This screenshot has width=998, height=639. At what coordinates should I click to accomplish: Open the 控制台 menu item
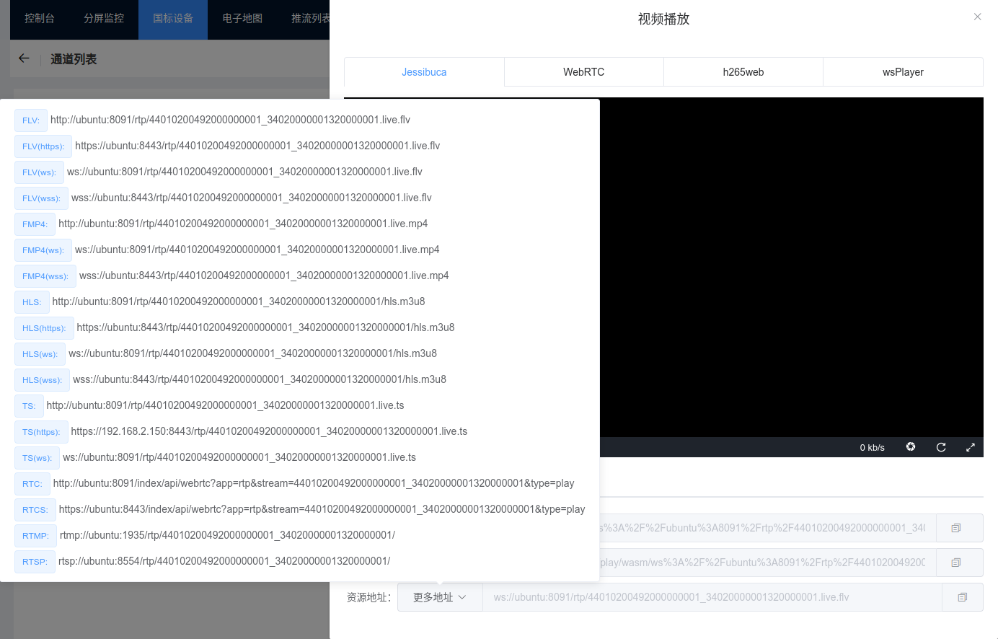point(40,18)
